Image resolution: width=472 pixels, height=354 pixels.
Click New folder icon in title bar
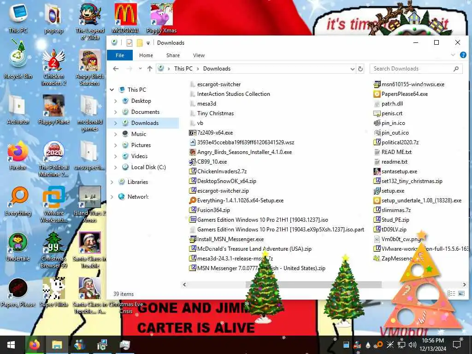click(139, 43)
